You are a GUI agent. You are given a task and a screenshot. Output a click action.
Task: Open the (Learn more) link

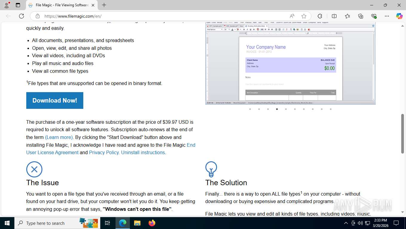click(59, 137)
